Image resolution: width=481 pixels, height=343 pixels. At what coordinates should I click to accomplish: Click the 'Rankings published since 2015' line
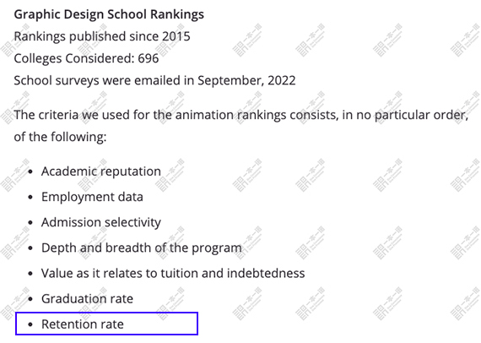[x=102, y=36]
